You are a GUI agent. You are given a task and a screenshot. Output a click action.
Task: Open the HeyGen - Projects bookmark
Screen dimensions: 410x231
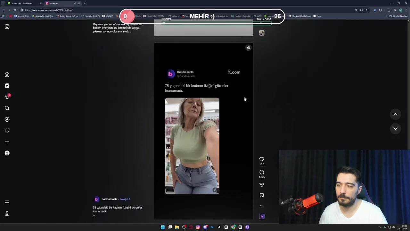tap(240, 16)
